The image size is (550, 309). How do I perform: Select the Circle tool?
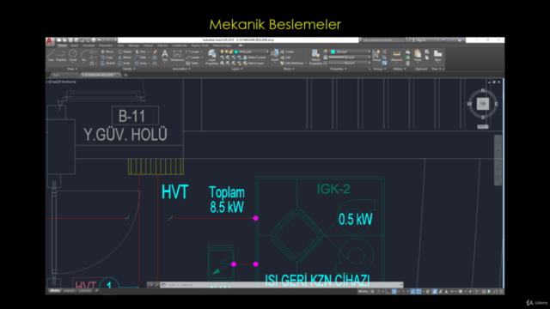pyautogui.click(x=72, y=55)
